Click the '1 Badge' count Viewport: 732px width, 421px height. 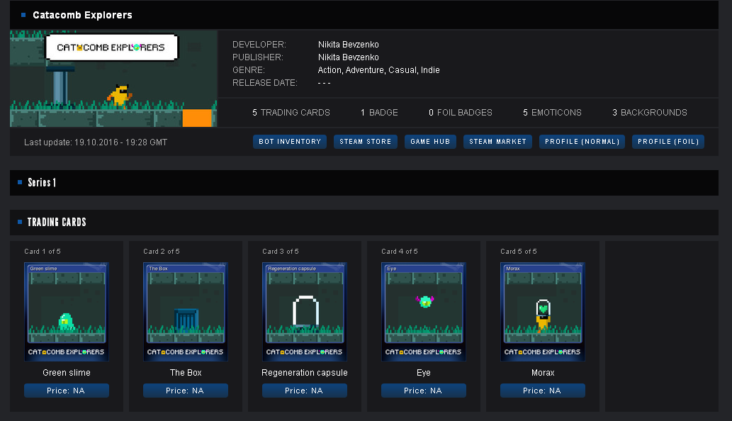[379, 113]
